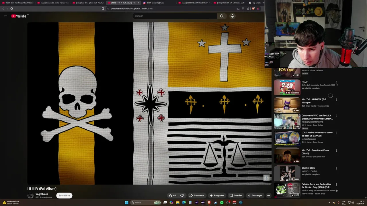Reload the page in the browser

coord(12,9)
